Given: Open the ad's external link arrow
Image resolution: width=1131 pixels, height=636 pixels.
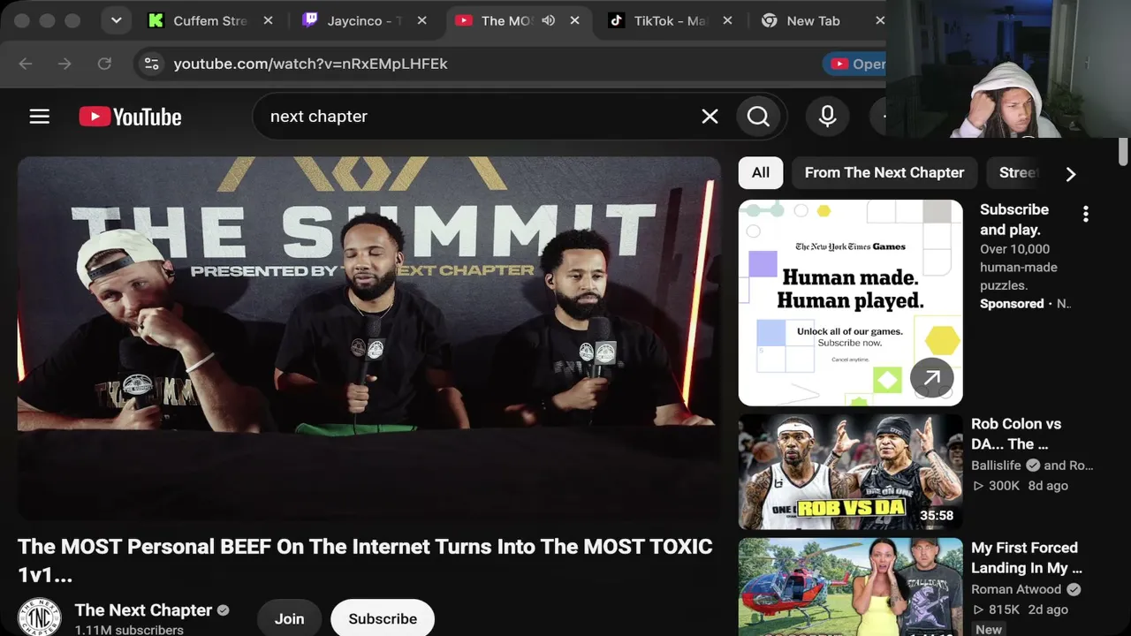Looking at the screenshot, I should (x=932, y=379).
